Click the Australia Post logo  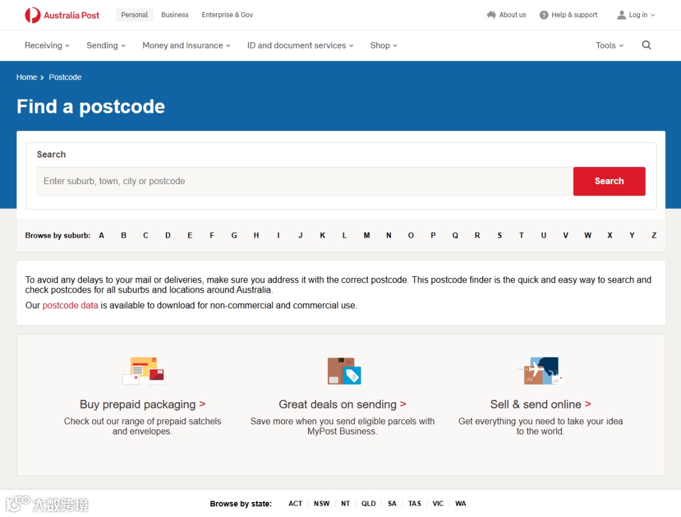[x=62, y=15]
